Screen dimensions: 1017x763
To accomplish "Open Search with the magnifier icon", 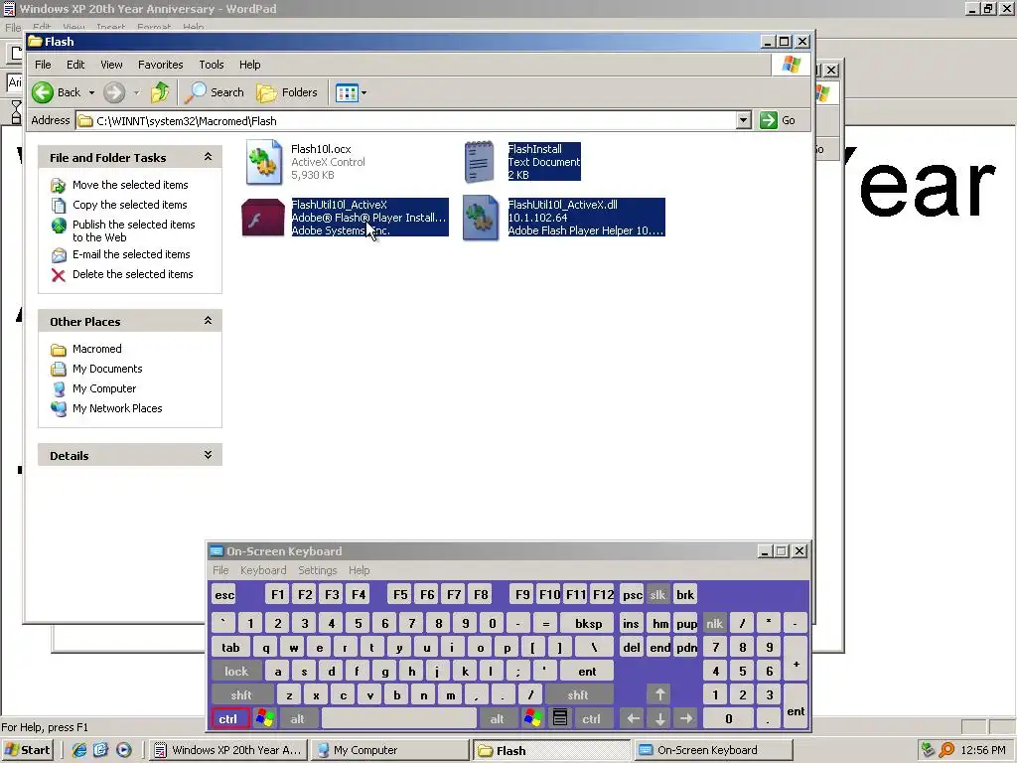I will 196,92.
